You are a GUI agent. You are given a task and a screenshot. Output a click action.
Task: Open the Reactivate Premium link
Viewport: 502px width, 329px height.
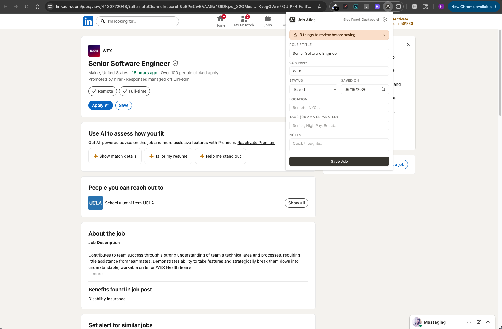pos(256,143)
